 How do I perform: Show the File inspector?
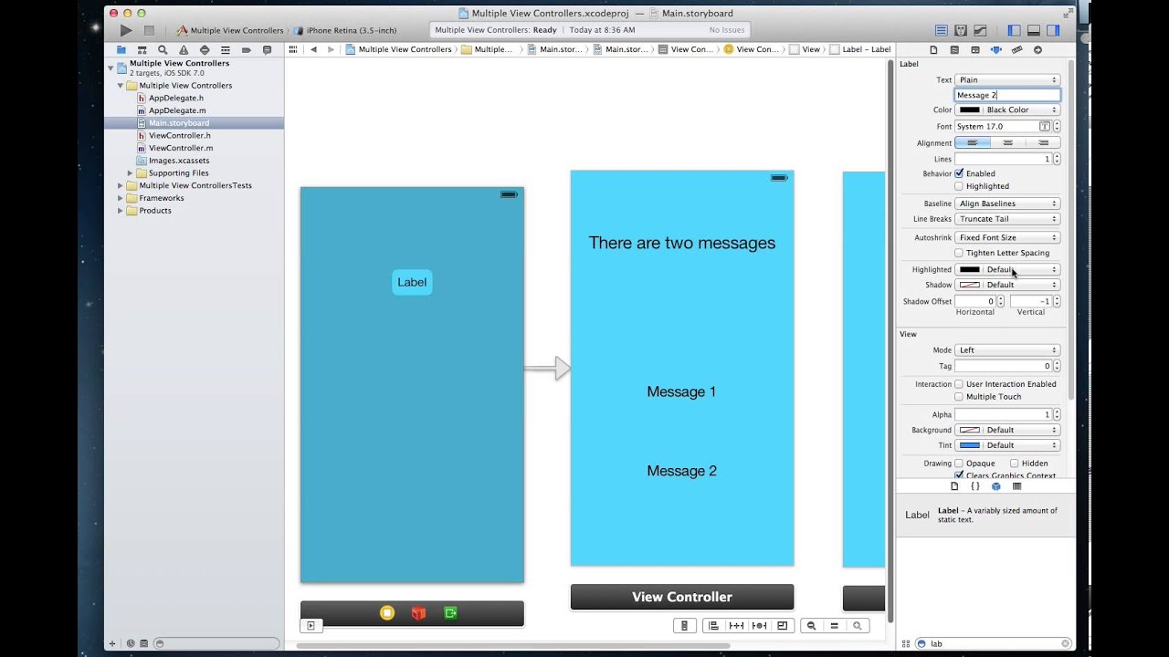click(x=933, y=49)
